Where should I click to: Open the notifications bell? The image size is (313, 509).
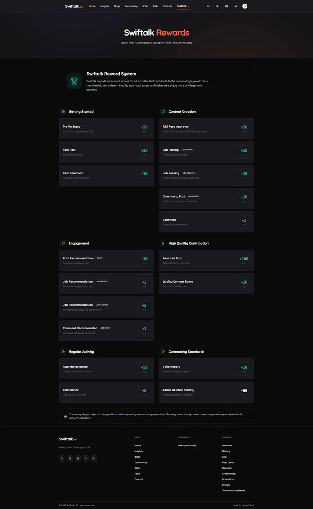pos(236,6)
